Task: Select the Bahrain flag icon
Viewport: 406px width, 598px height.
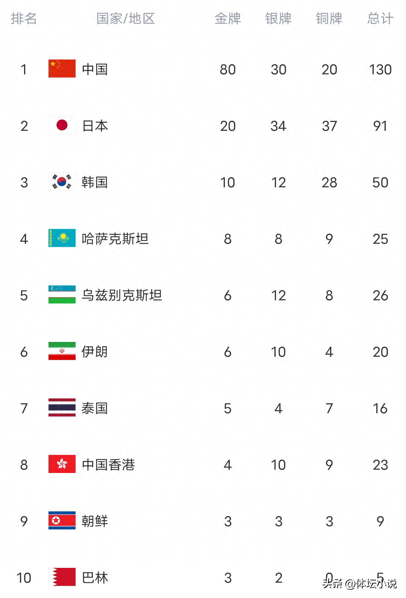Action: point(62,577)
